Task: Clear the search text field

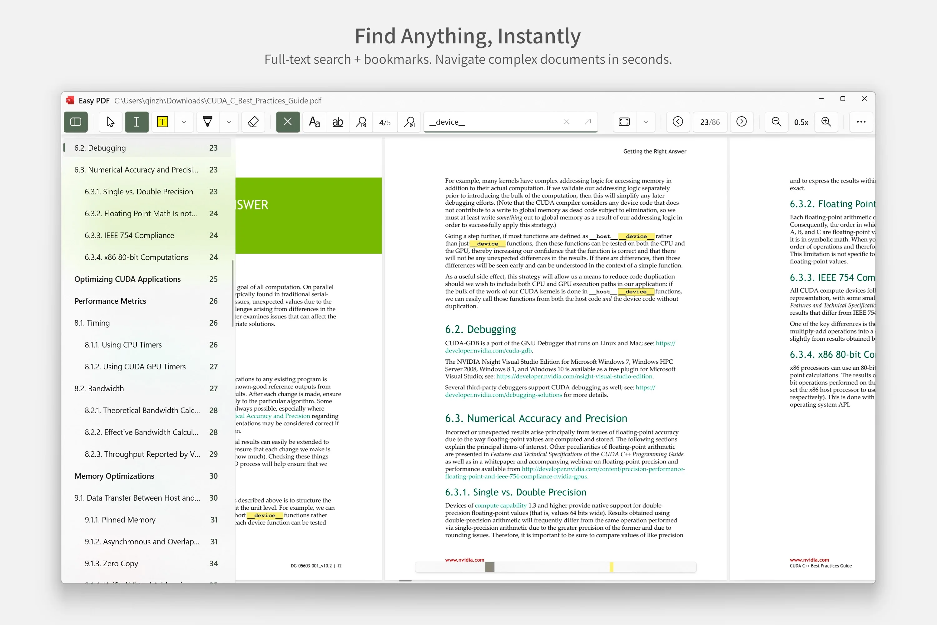Action: pos(567,122)
